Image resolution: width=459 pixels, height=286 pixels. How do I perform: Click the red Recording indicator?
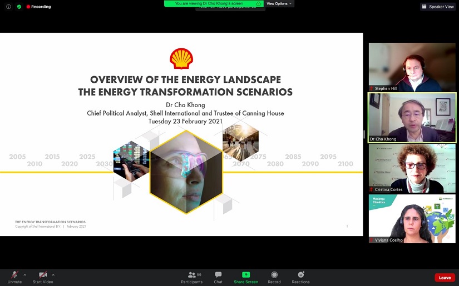coord(38,7)
